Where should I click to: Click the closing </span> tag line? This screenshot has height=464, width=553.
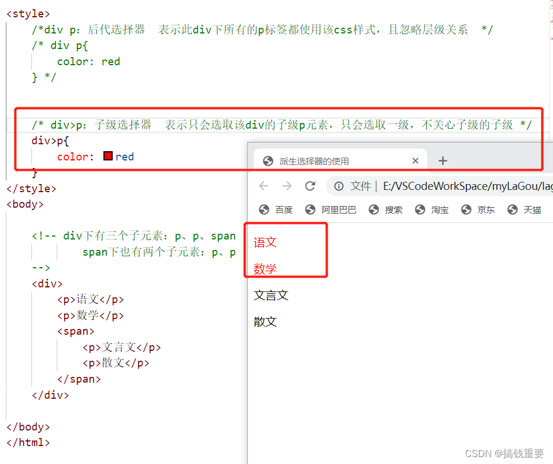pos(79,379)
